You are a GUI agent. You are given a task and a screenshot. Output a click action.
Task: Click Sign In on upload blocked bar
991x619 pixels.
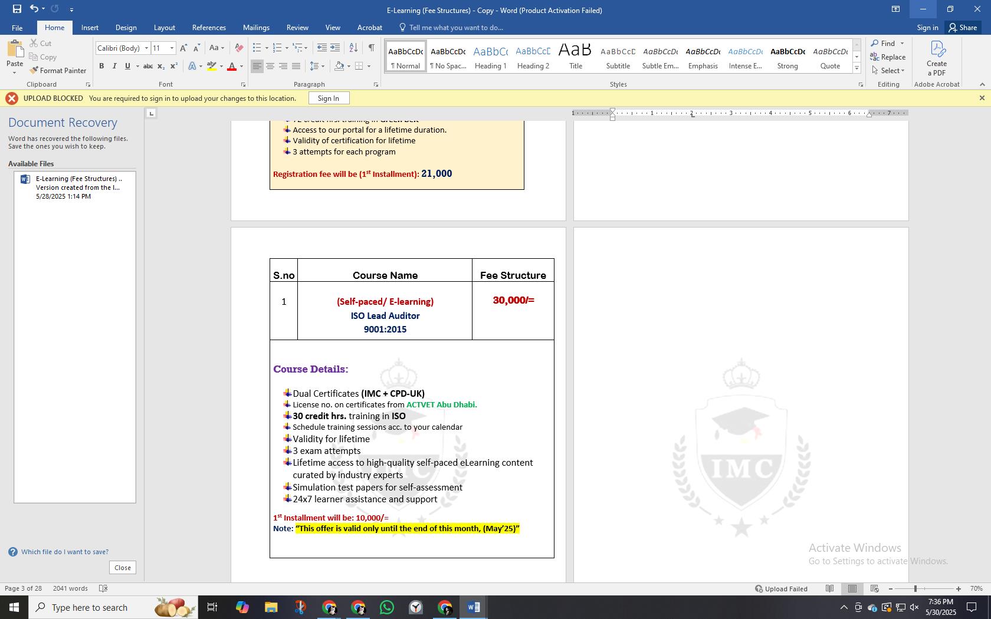click(328, 98)
